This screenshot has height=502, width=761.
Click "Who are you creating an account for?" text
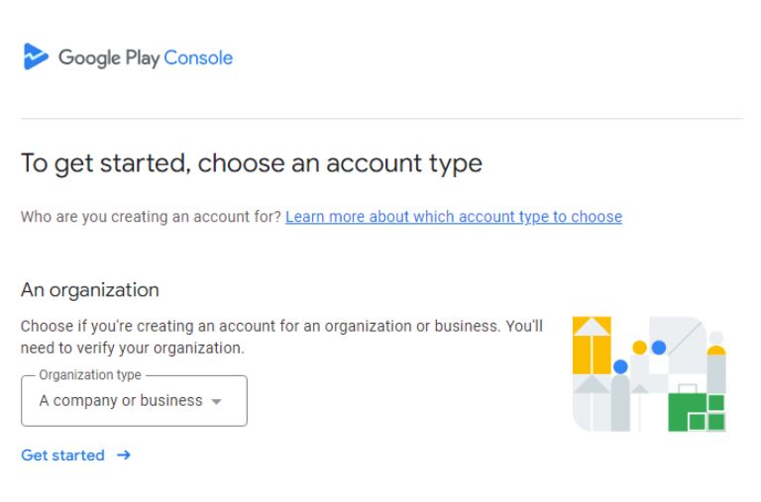(151, 216)
